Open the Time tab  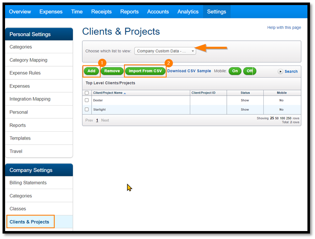click(77, 12)
